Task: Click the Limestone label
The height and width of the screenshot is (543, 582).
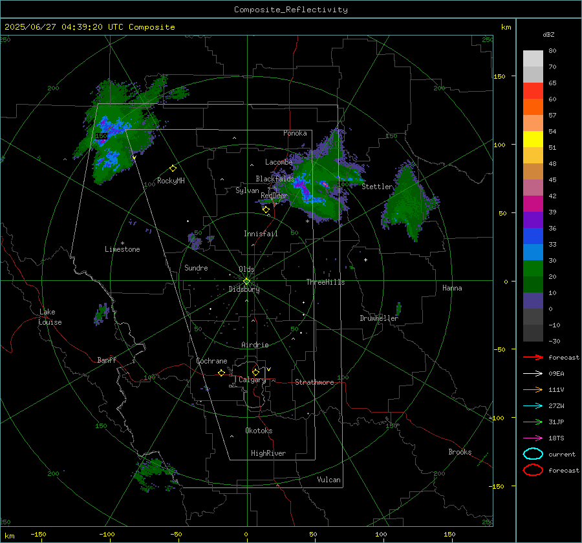Action: tap(122, 249)
